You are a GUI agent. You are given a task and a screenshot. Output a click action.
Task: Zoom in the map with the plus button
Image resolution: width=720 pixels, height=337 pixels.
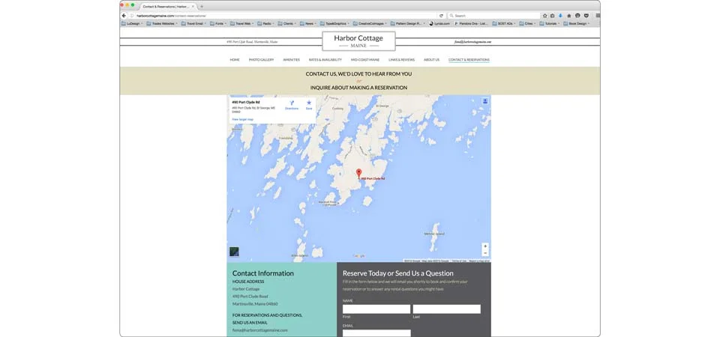pos(485,246)
